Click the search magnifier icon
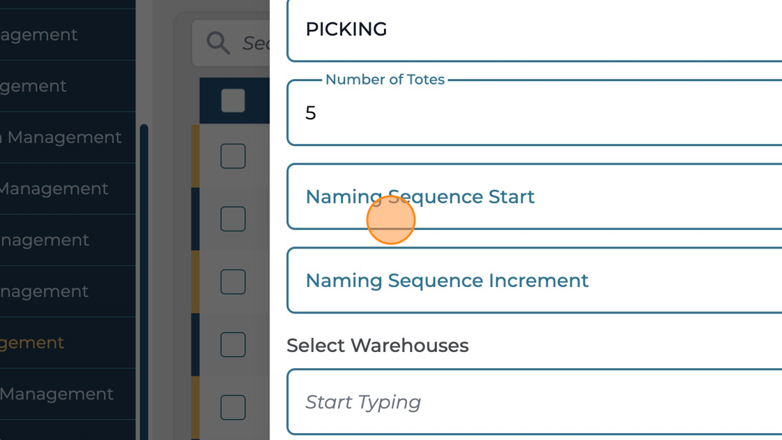Screen dimensions: 782x440 pos(219,43)
